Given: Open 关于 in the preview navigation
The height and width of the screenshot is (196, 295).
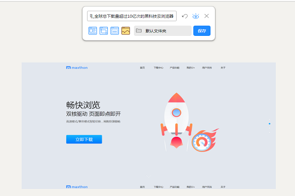Looking at the screenshot, I should [223, 68].
